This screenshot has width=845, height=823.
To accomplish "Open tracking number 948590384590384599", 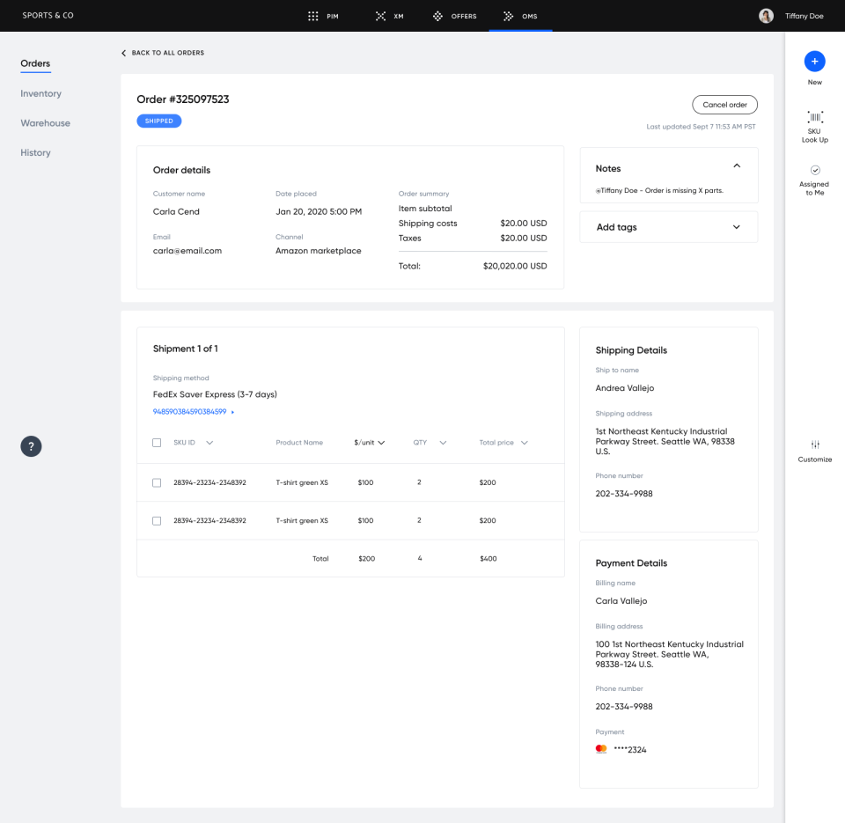I will click(190, 412).
